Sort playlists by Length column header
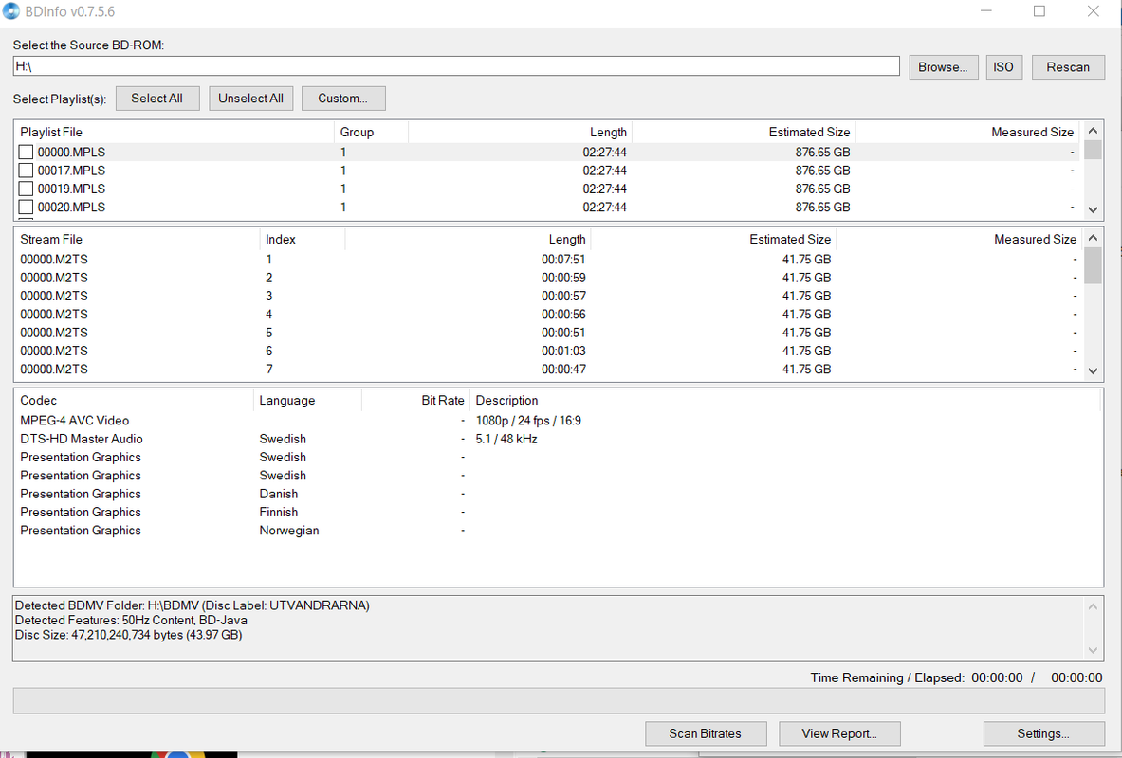 point(520,133)
